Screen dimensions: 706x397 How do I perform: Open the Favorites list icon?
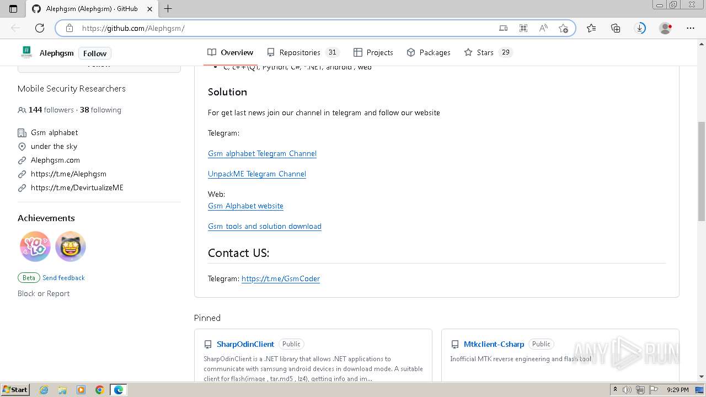coord(591,28)
